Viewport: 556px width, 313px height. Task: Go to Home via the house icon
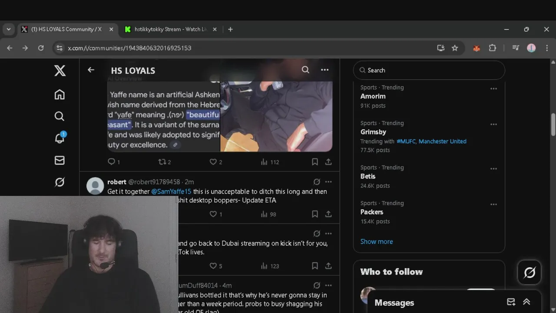coord(60,94)
